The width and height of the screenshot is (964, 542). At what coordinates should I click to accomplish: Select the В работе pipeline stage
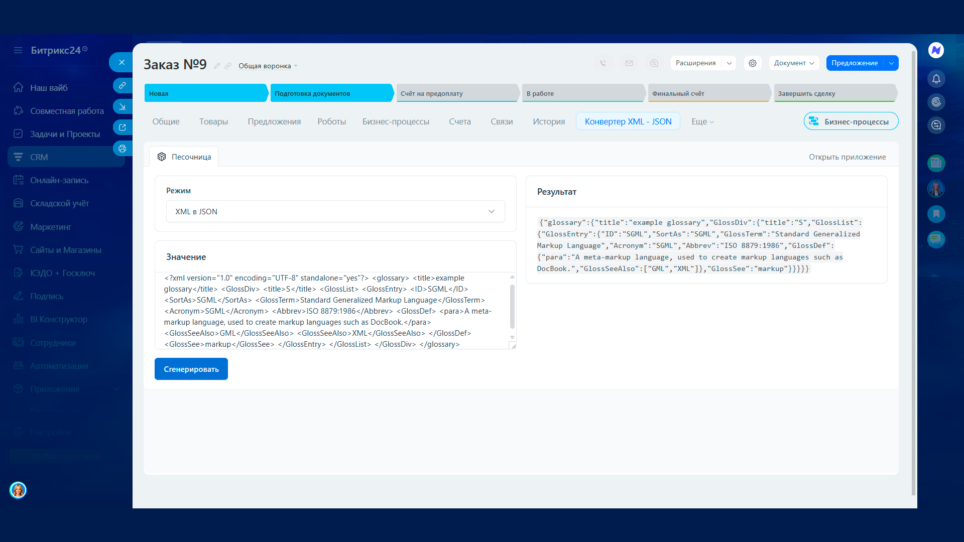point(582,93)
